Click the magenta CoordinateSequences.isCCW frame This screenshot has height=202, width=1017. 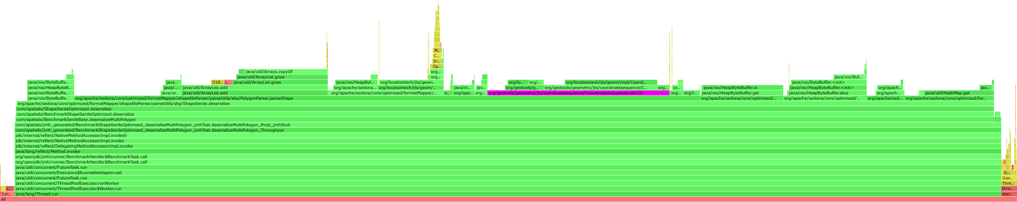[x=578, y=93]
